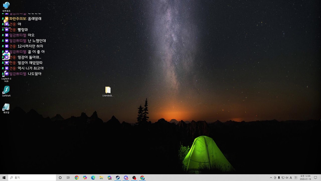Open the clock showing 오전 12:09
The width and height of the screenshot is (321, 181).
[x=305, y=178]
